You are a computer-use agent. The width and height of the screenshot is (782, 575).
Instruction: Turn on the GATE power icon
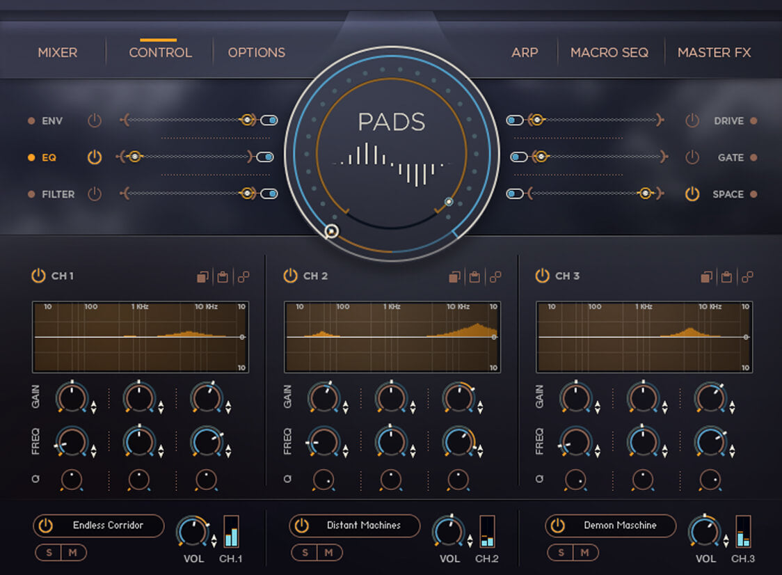(x=692, y=157)
